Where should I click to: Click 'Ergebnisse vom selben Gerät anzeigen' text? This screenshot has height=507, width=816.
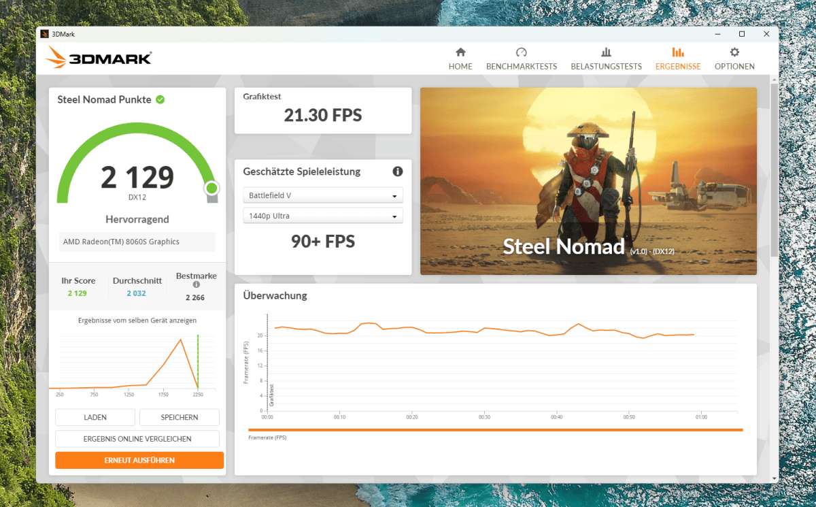point(137,320)
